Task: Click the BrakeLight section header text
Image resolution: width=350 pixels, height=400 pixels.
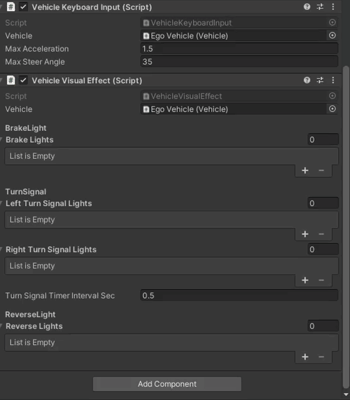Action: pyautogui.click(x=26, y=128)
